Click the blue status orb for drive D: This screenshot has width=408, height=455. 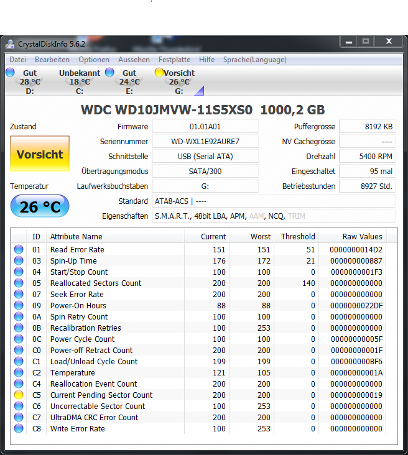[x=10, y=72]
